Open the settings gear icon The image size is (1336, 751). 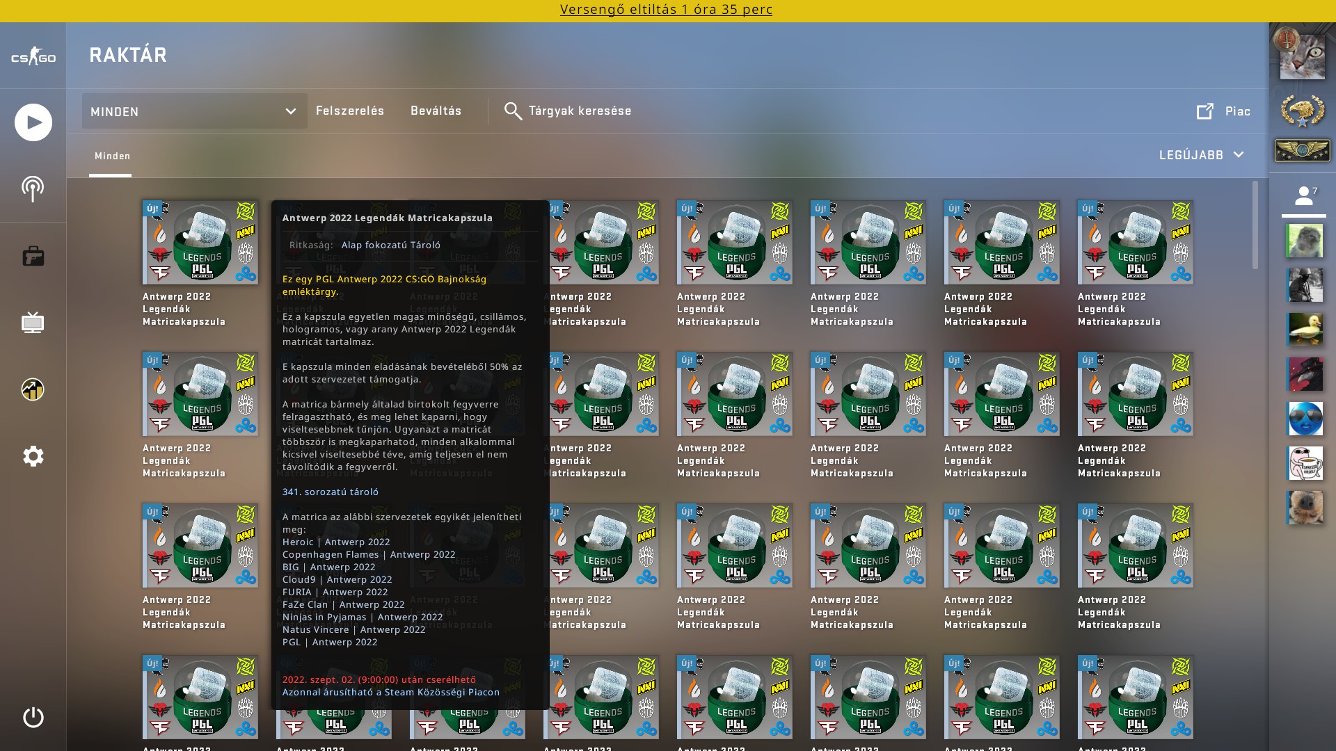tap(33, 456)
